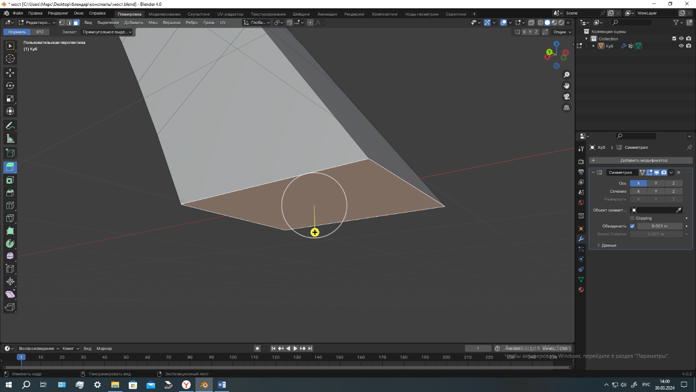The width and height of the screenshot is (696, 392).
Task: Uncheck the Объединить merge checkbox
Action: [633, 226]
